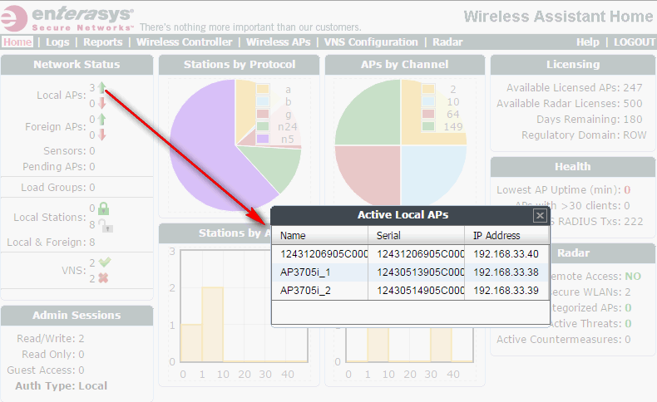Go to Wireless Controller
Screen dimensions: 657x402
(x=185, y=42)
